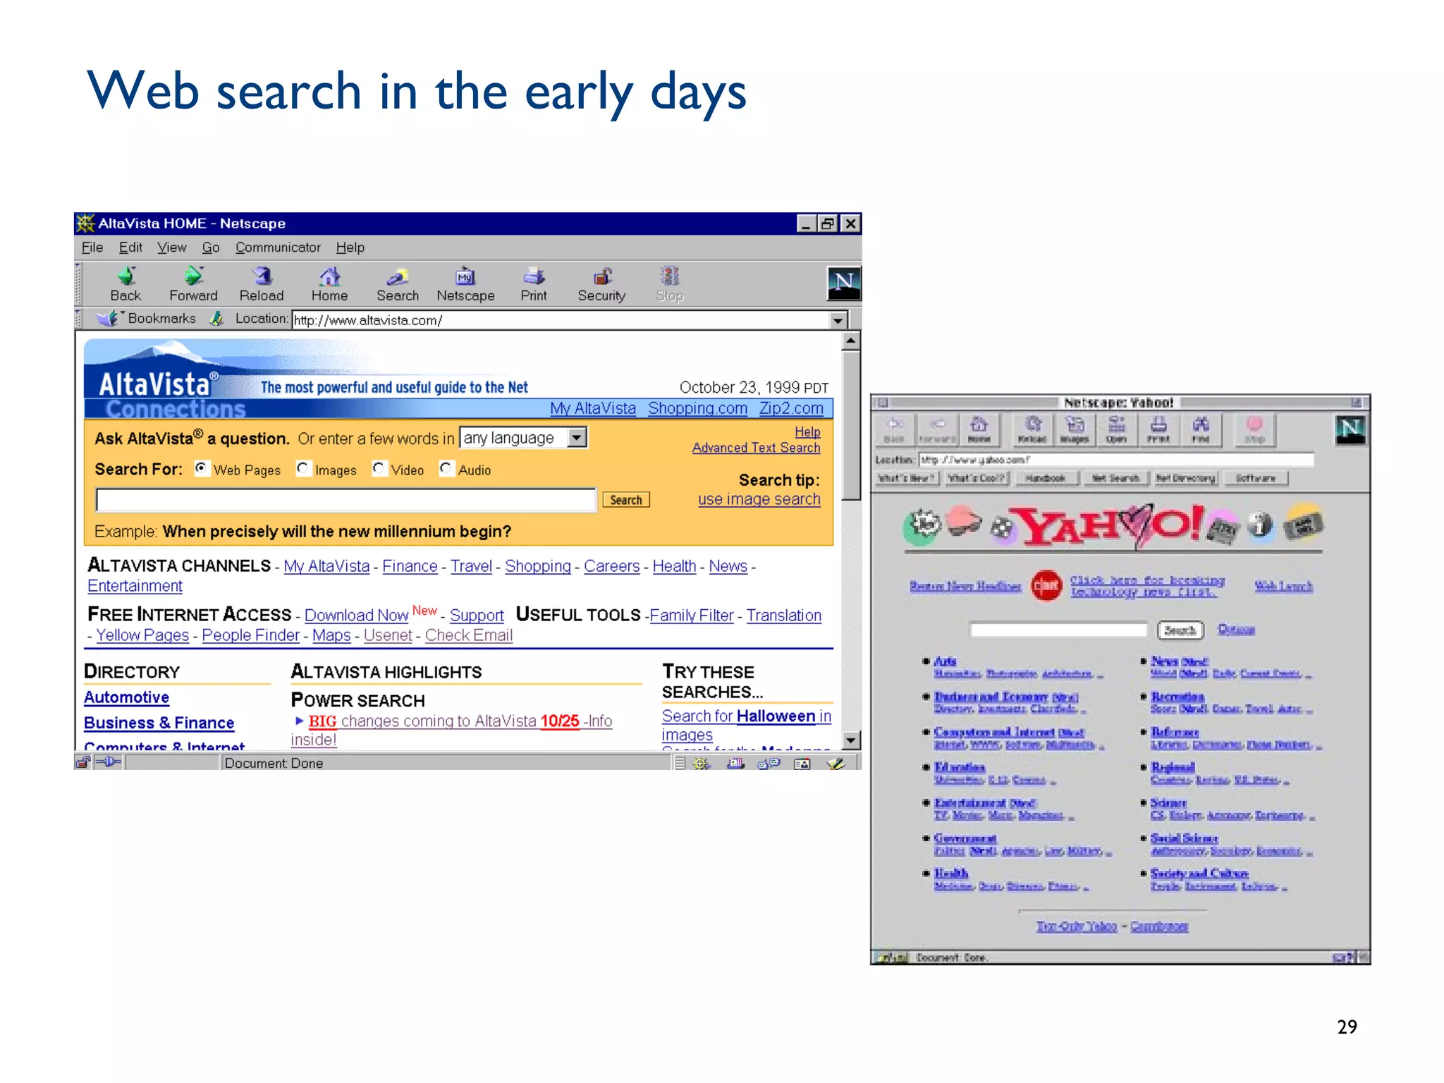Click Search toolbar icon in AltaVista Netscape window
Viewport: 1444px width, 1083px height.
point(398,284)
